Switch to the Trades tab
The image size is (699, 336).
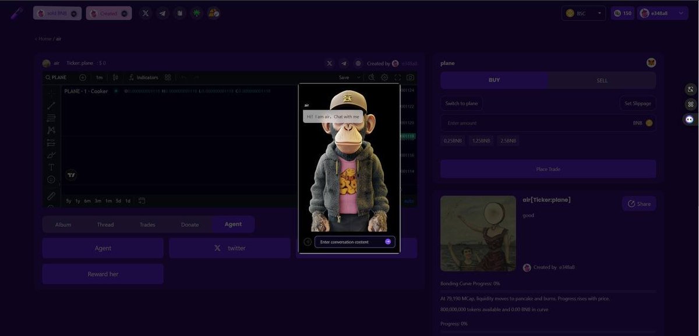[147, 224]
